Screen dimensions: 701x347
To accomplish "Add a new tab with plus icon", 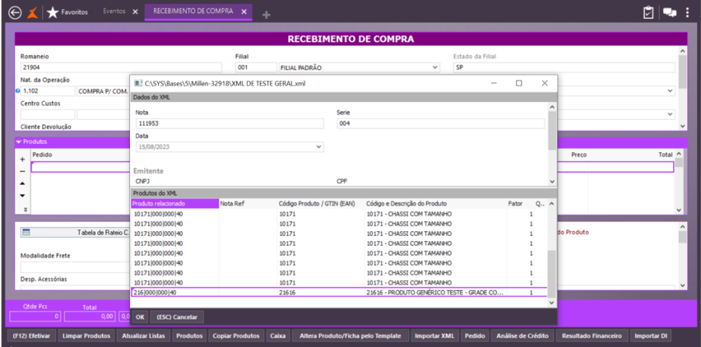I will coord(266,15).
